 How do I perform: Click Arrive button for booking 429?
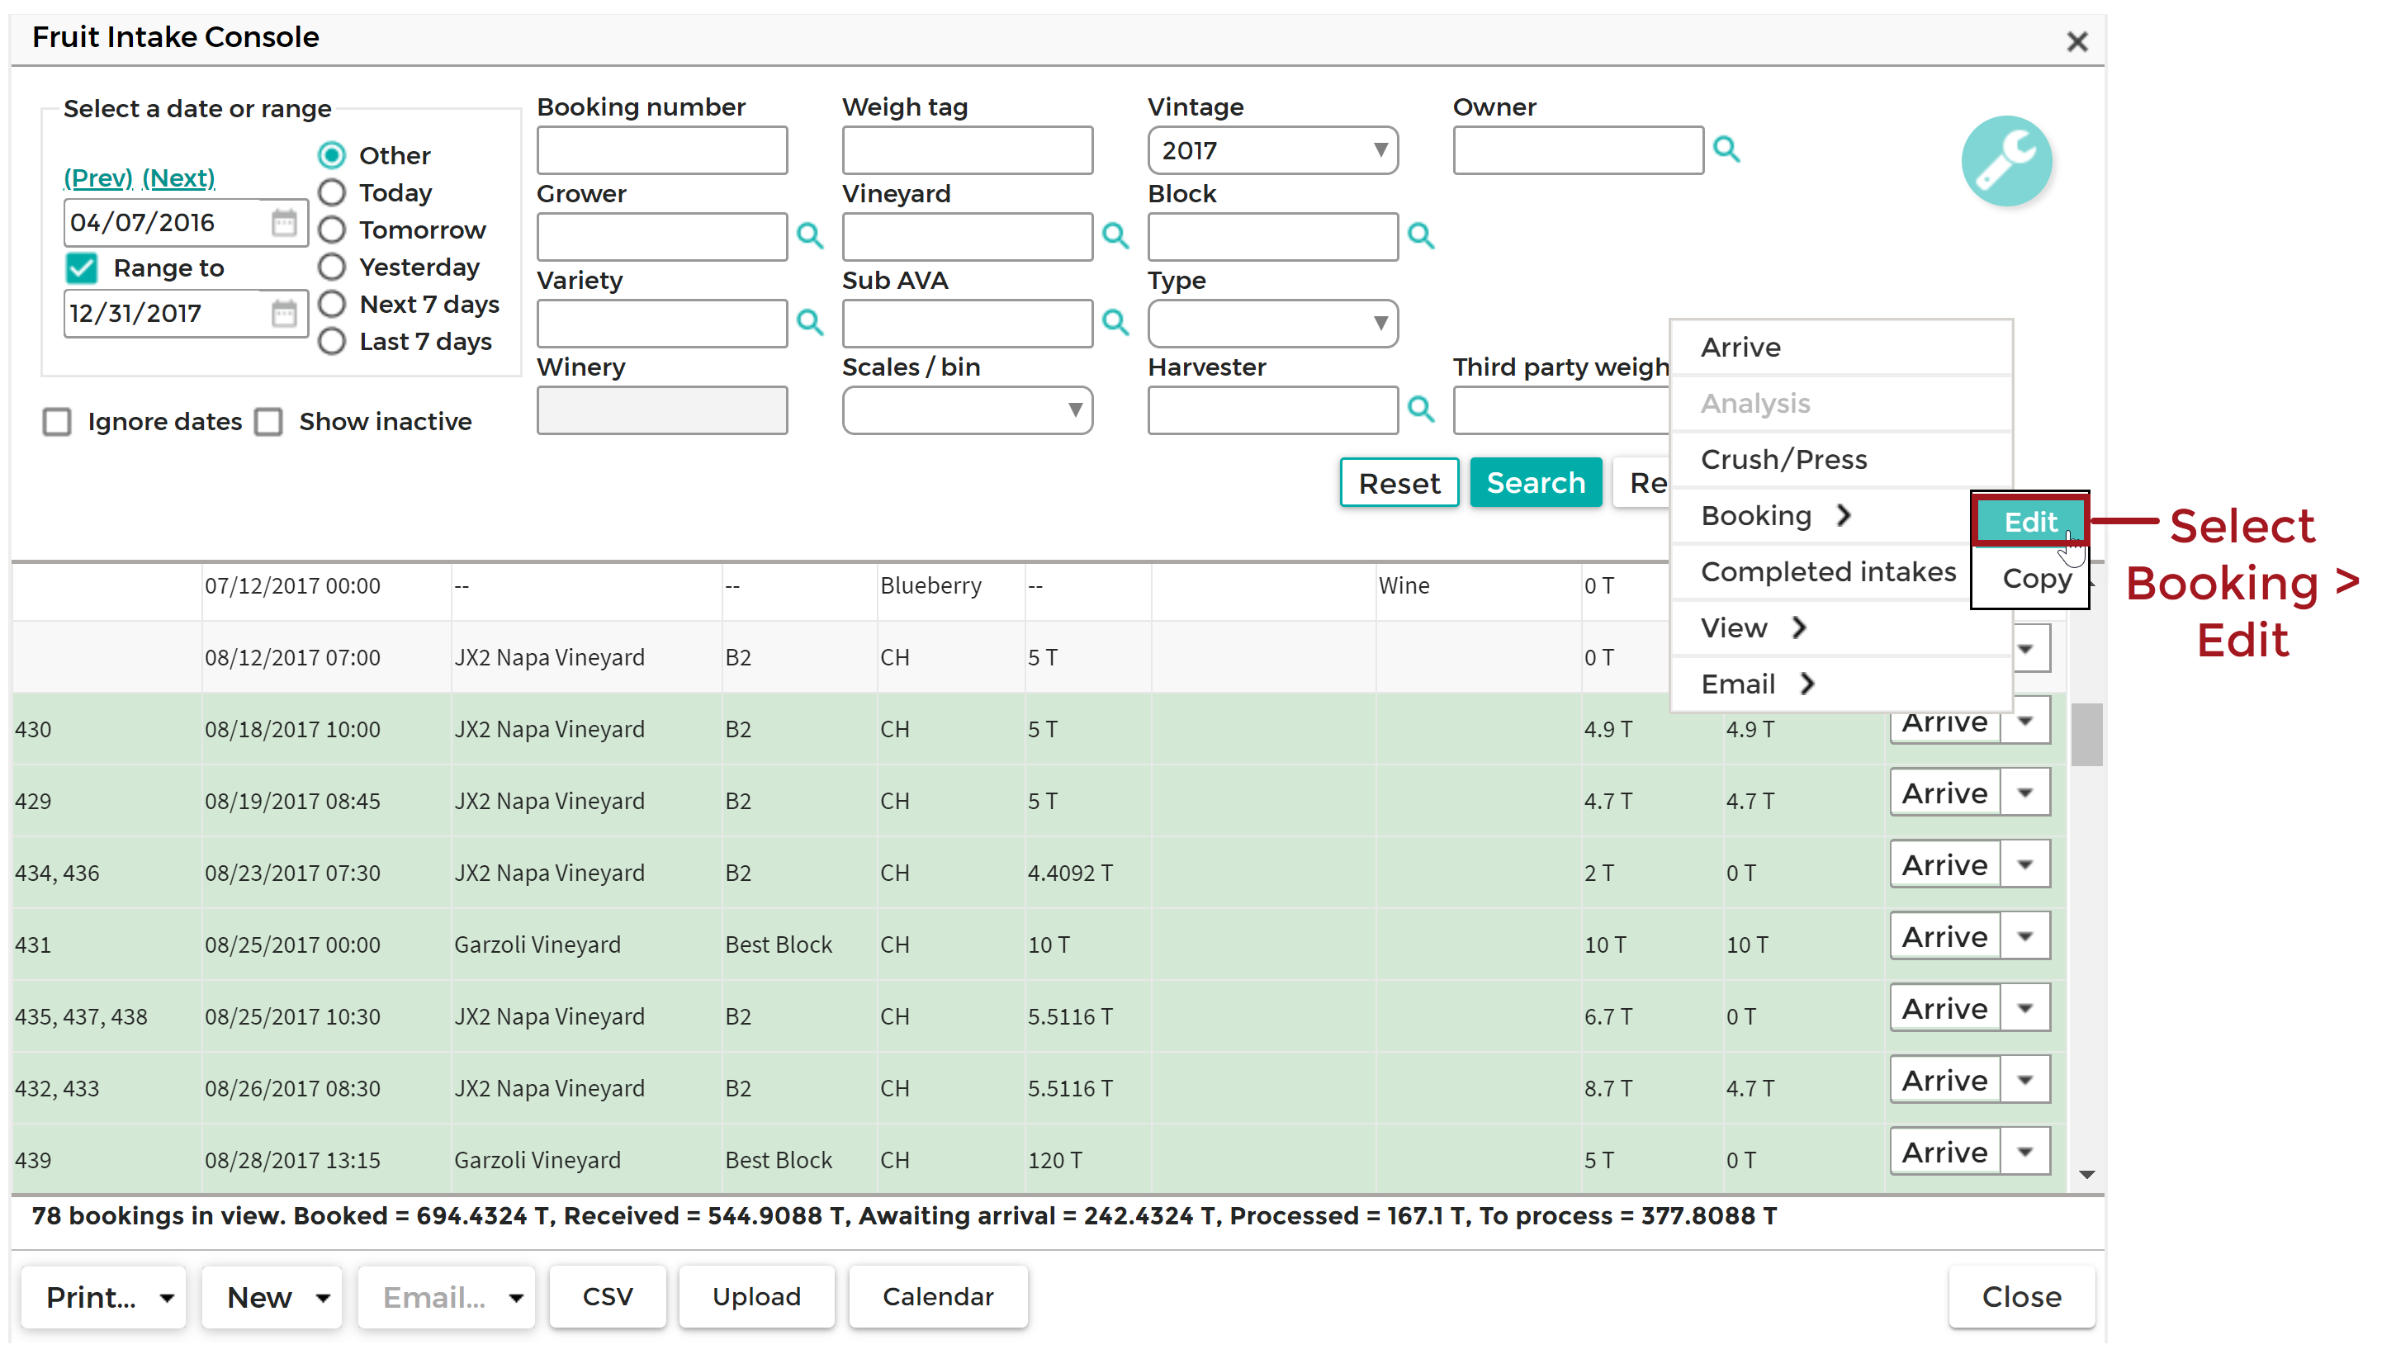pyautogui.click(x=1945, y=793)
